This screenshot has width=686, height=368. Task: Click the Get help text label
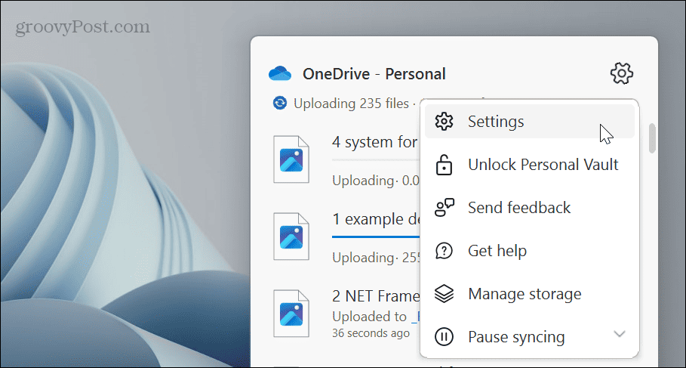point(497,251)
